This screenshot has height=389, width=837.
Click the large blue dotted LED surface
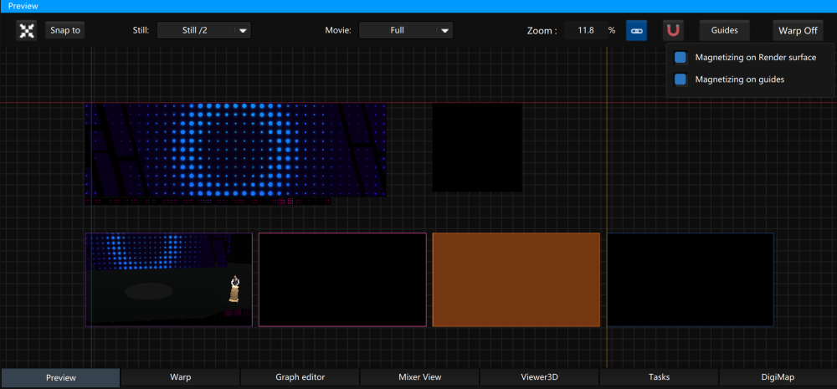(x=235, y=150)
